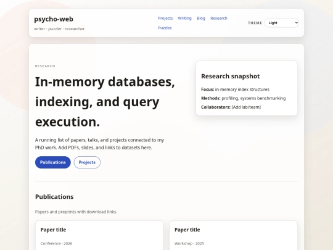Image resolution: width=333 pixels, height=250 pixels.
Task: Open the Puzzles nav link
Action: coord(165,28)
